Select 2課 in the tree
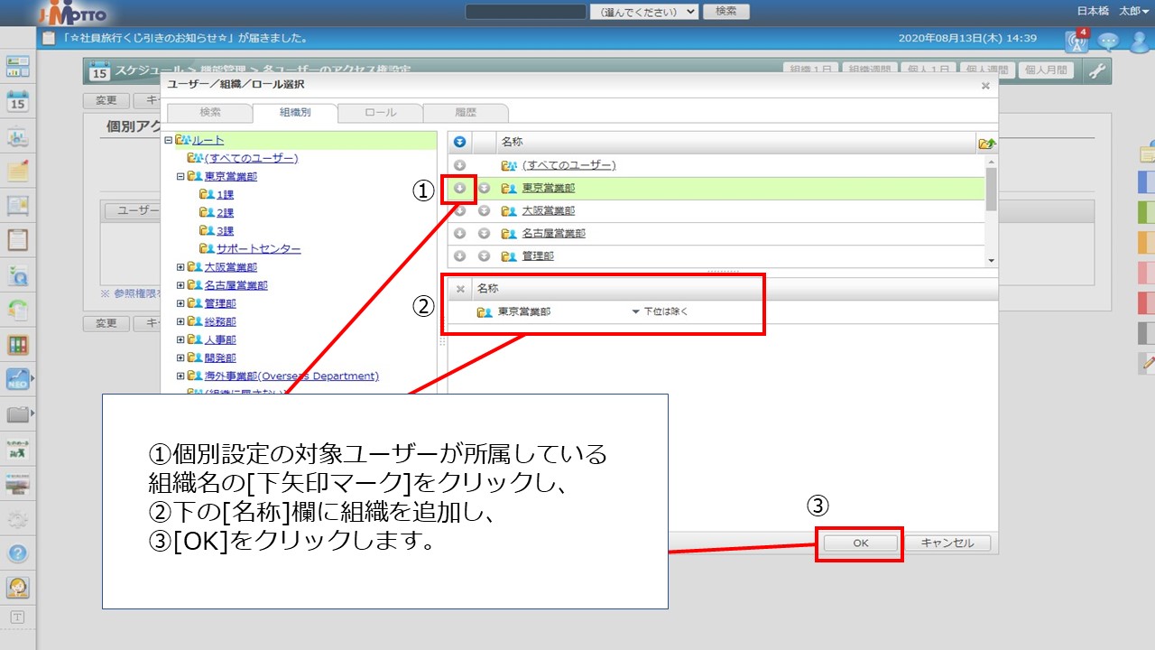1155x650 pixels. pos(224,212)
